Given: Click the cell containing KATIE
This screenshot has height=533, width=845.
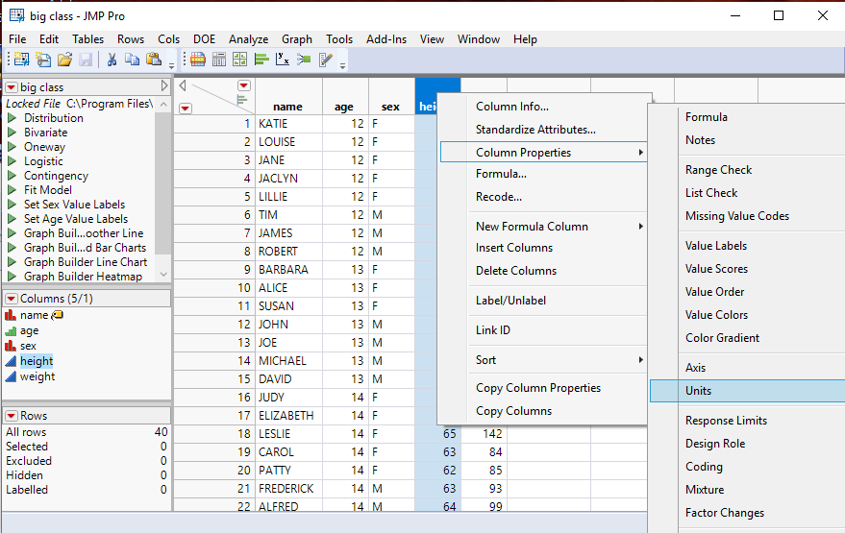Looking at the screenshot, I should tap(288, 124).
